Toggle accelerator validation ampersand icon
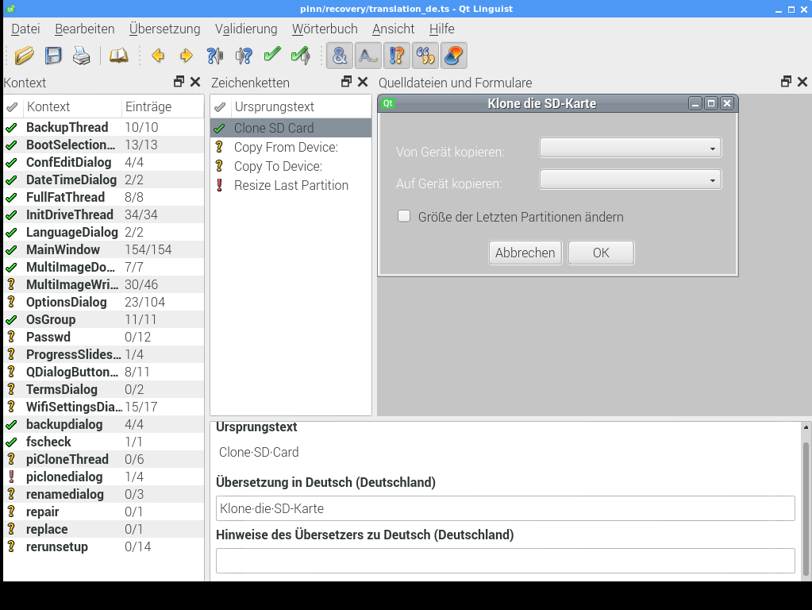Viewport: 812px width, 610px height. [340, 56]
